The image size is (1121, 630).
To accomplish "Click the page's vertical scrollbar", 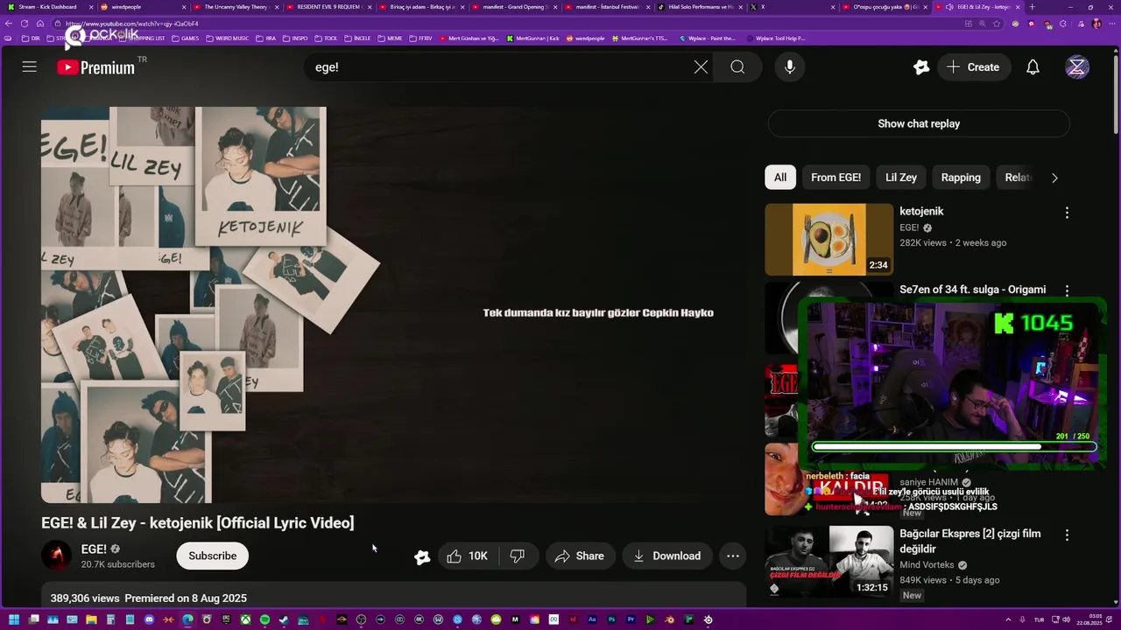I will click(x=1116, y=96).
